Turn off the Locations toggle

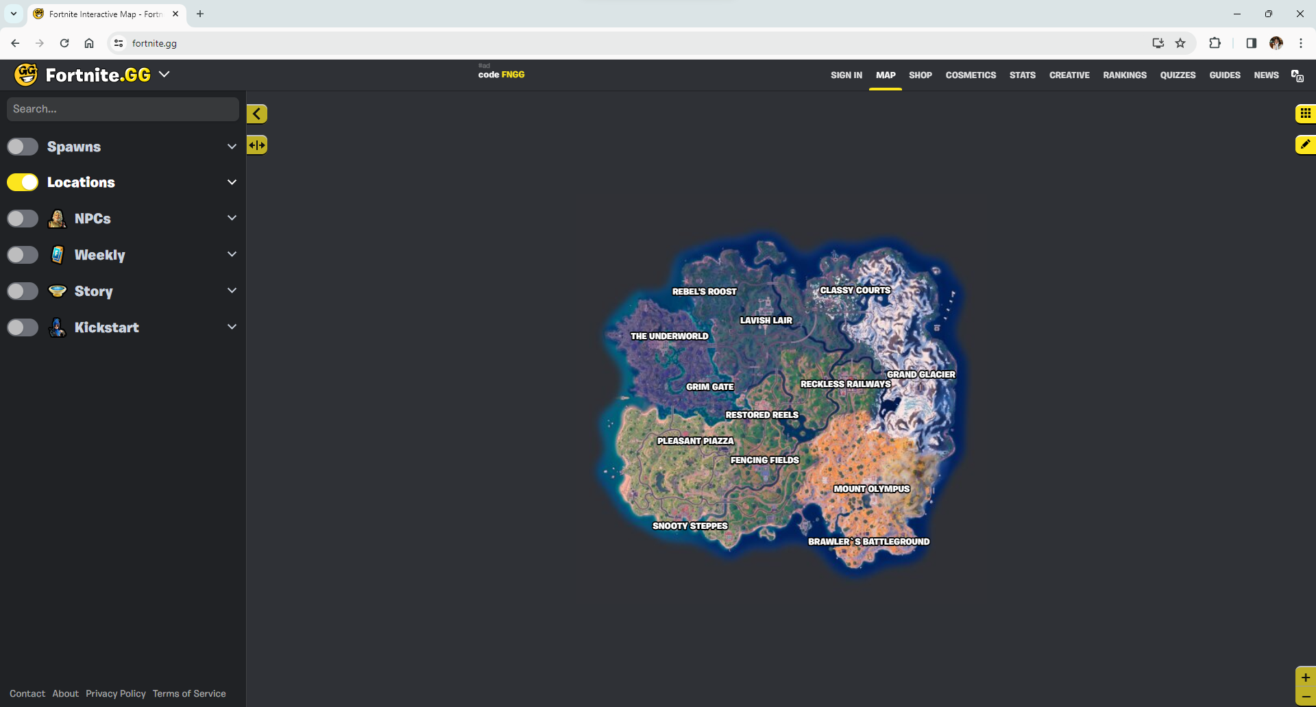pyautogui.click(x=23, y=182)
